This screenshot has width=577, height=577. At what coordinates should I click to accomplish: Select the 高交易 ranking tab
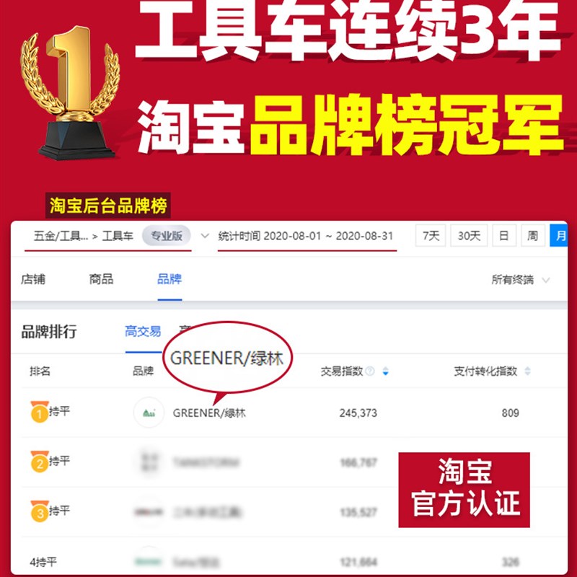tap(143, 331)
